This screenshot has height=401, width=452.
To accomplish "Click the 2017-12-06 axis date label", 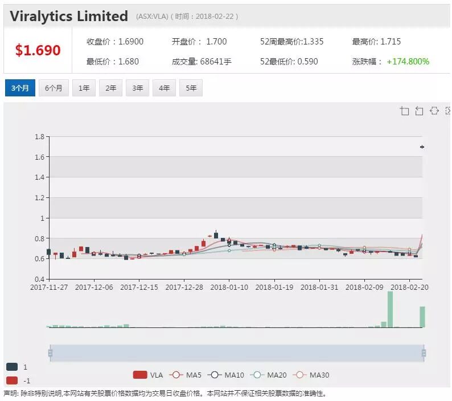I will pos(94,287).
